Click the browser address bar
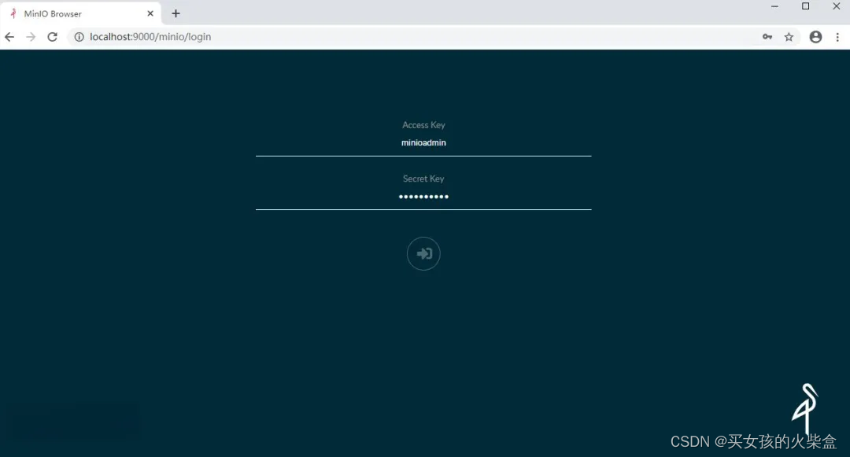The height and width of the screenshot is (457, 850). coord(315,36)
